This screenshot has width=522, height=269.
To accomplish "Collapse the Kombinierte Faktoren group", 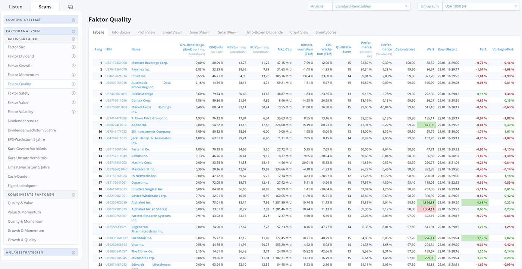I will [73, 195].
